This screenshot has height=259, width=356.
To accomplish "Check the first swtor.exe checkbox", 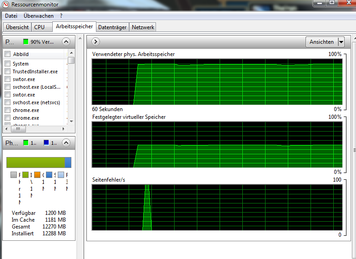I will coord(7,79).
